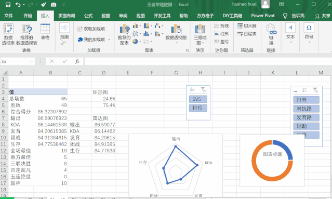Screen dimensions: 332x199
Task: Click the Tell me (告诉我) lightbulb
Action: tap(285, 16)
